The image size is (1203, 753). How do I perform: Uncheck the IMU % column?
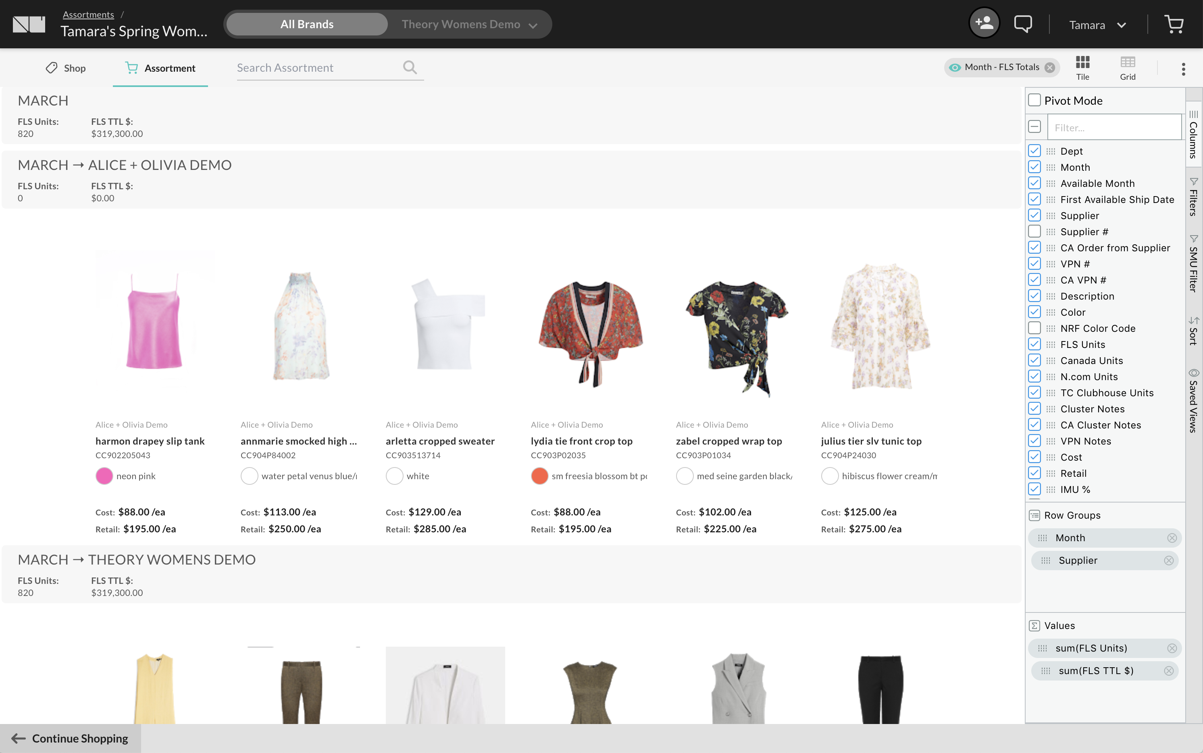tap(1034, 489)
